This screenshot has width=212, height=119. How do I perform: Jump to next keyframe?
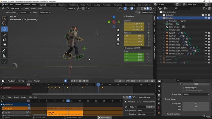[x=84, y=81]
